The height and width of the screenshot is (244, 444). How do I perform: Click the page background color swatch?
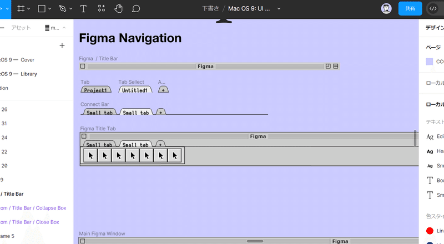pos(429,62)
